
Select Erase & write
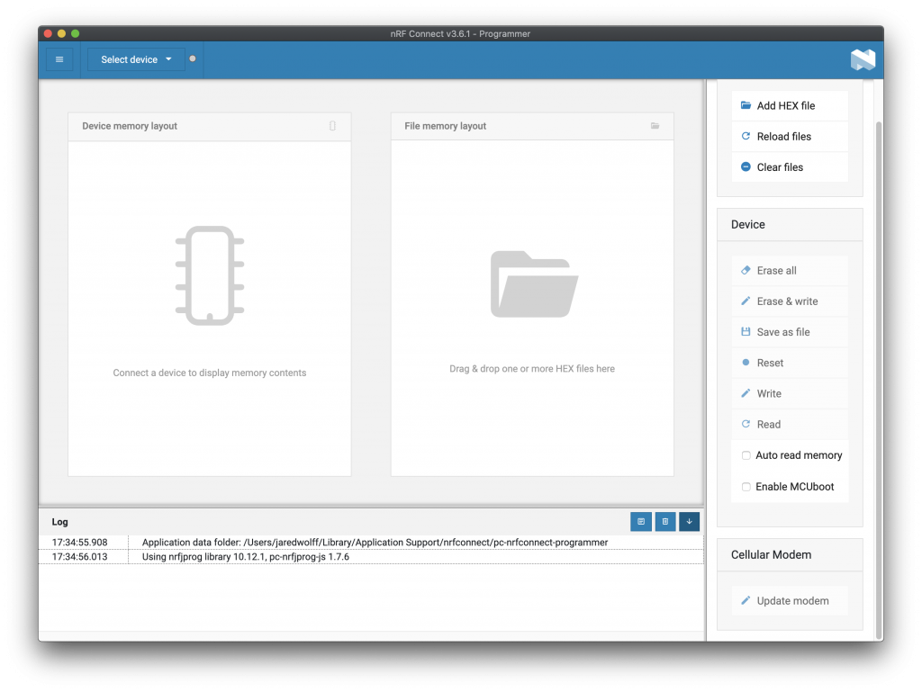click(x=790, y=301)
